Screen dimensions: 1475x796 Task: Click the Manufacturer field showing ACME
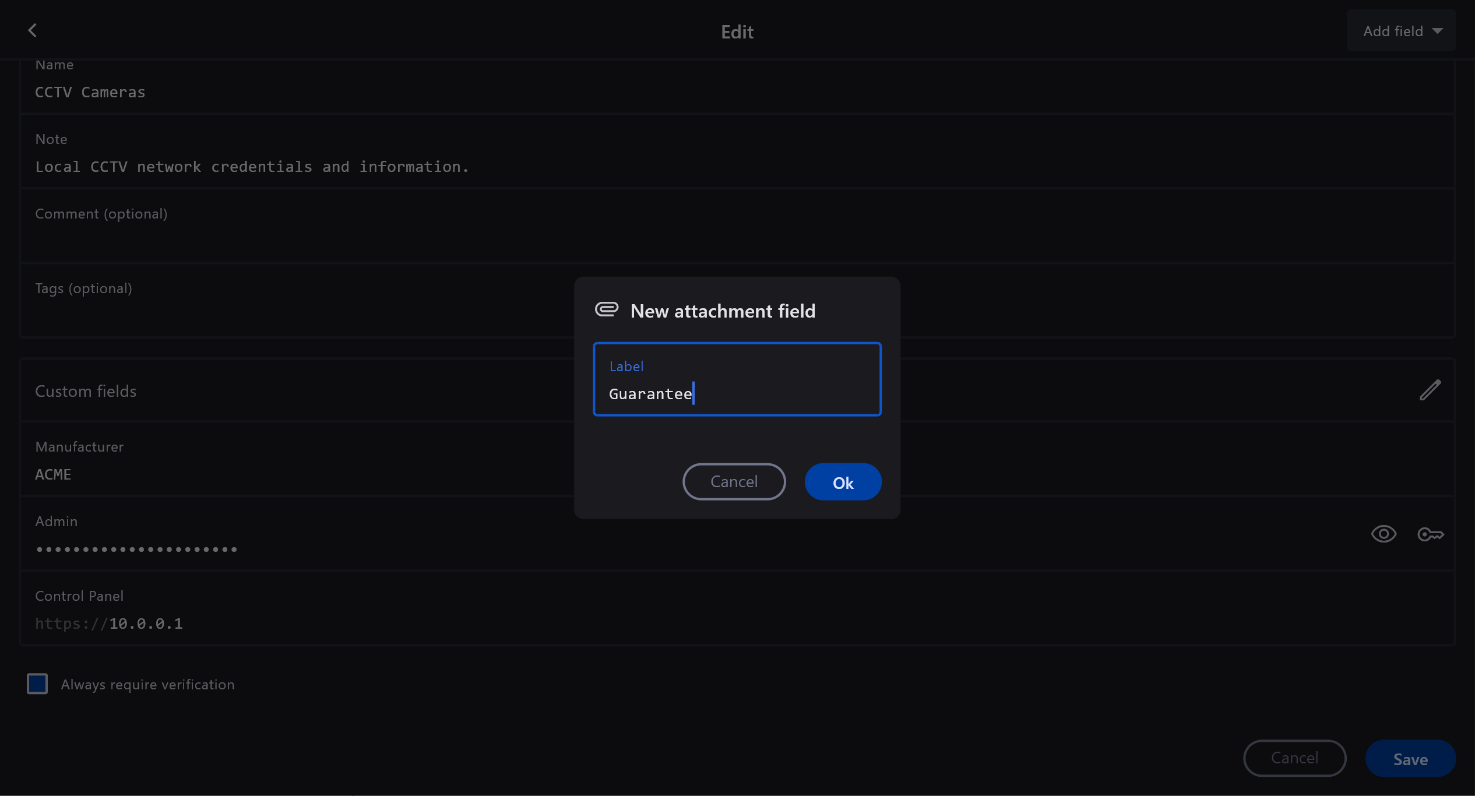(291, 474)
